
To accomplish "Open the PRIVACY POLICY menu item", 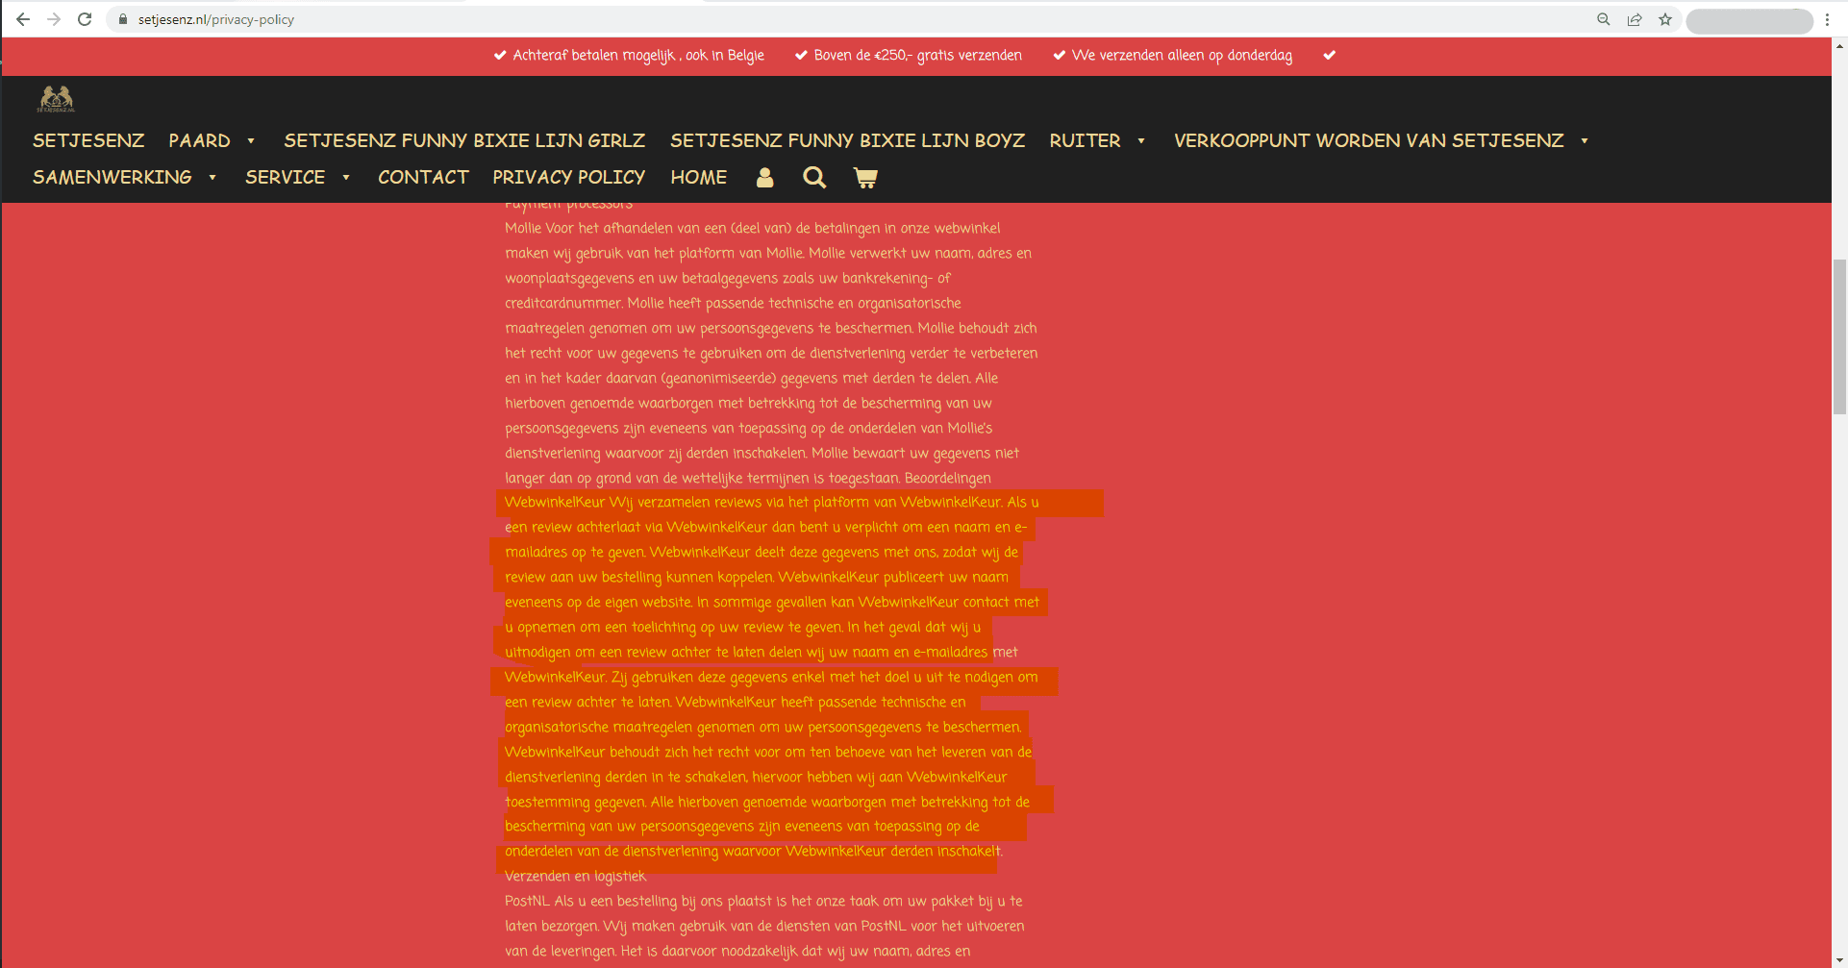I will pos(568,178).
